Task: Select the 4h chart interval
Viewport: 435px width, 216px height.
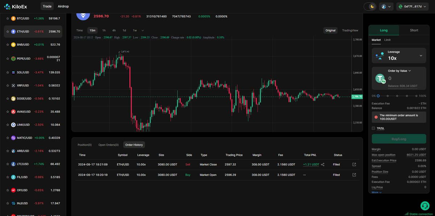Action: click(114, 30)
